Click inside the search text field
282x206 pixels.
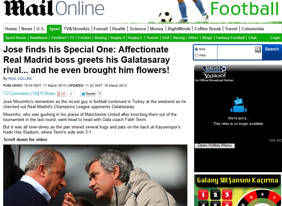pyautogui.click(x=236, y=52)
